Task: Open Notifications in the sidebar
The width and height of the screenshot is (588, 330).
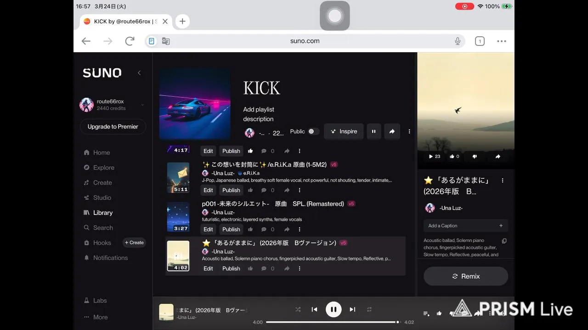Action: 106,258
